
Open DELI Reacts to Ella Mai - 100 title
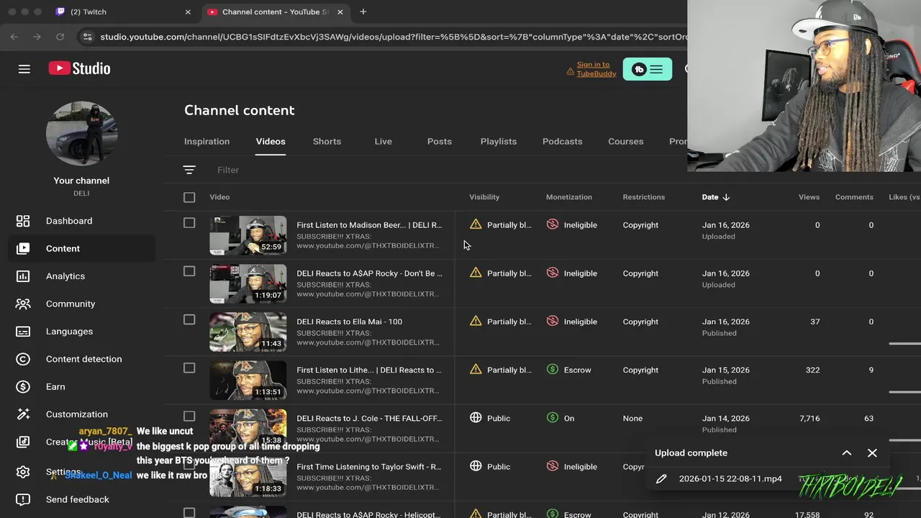[x=349, y=322]
